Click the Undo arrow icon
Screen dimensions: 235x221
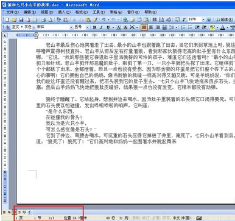103,19
